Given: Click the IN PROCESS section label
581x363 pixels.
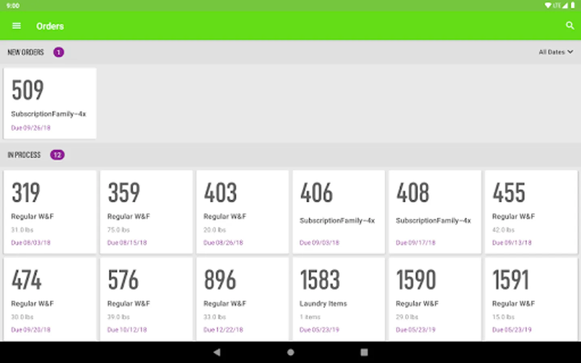Looking at the screenshot, I should pos(24,155).
